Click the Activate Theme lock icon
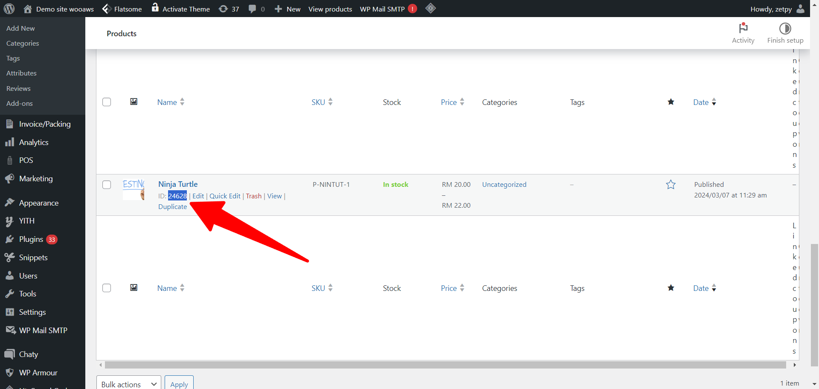Screen dimensions: 819x389 click(155, 8)
